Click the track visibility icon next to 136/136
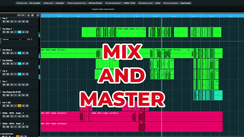The width and height of the screenshot is (244, 137). 28,15
